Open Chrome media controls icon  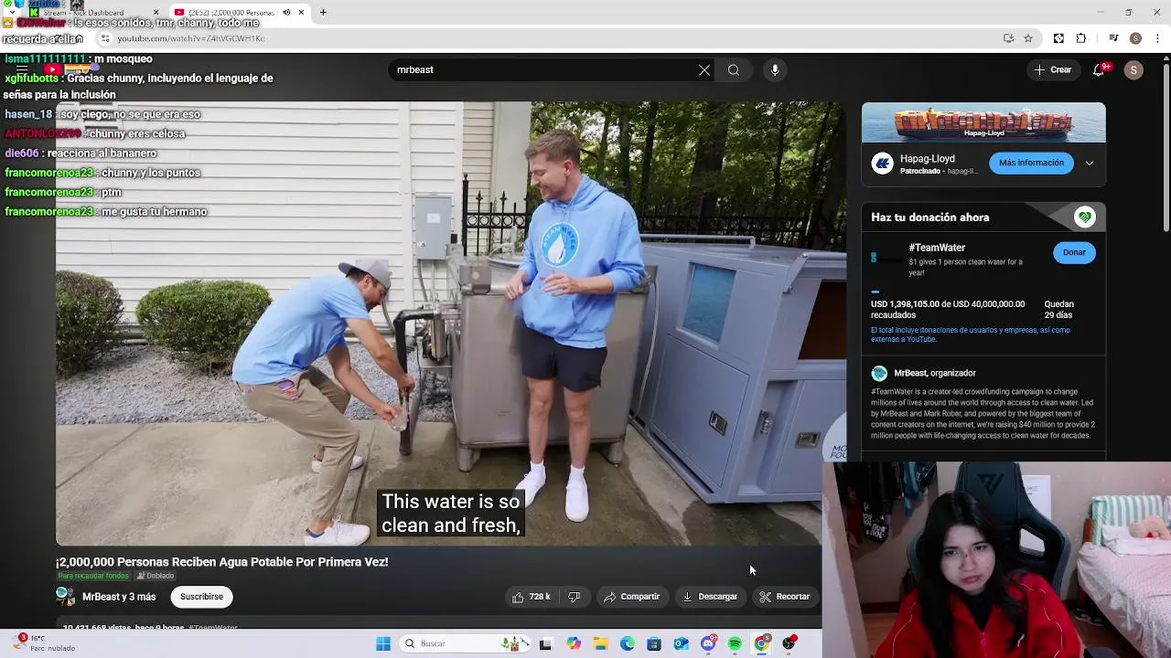[x=1113, y=38]
